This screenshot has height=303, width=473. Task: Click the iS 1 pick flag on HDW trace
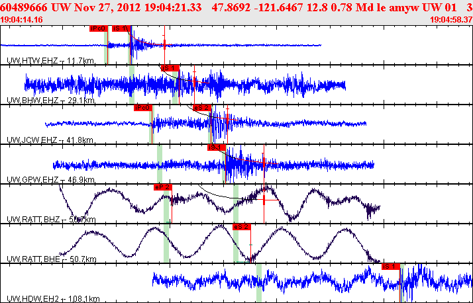pyautogui.click(x=391, y=267)
